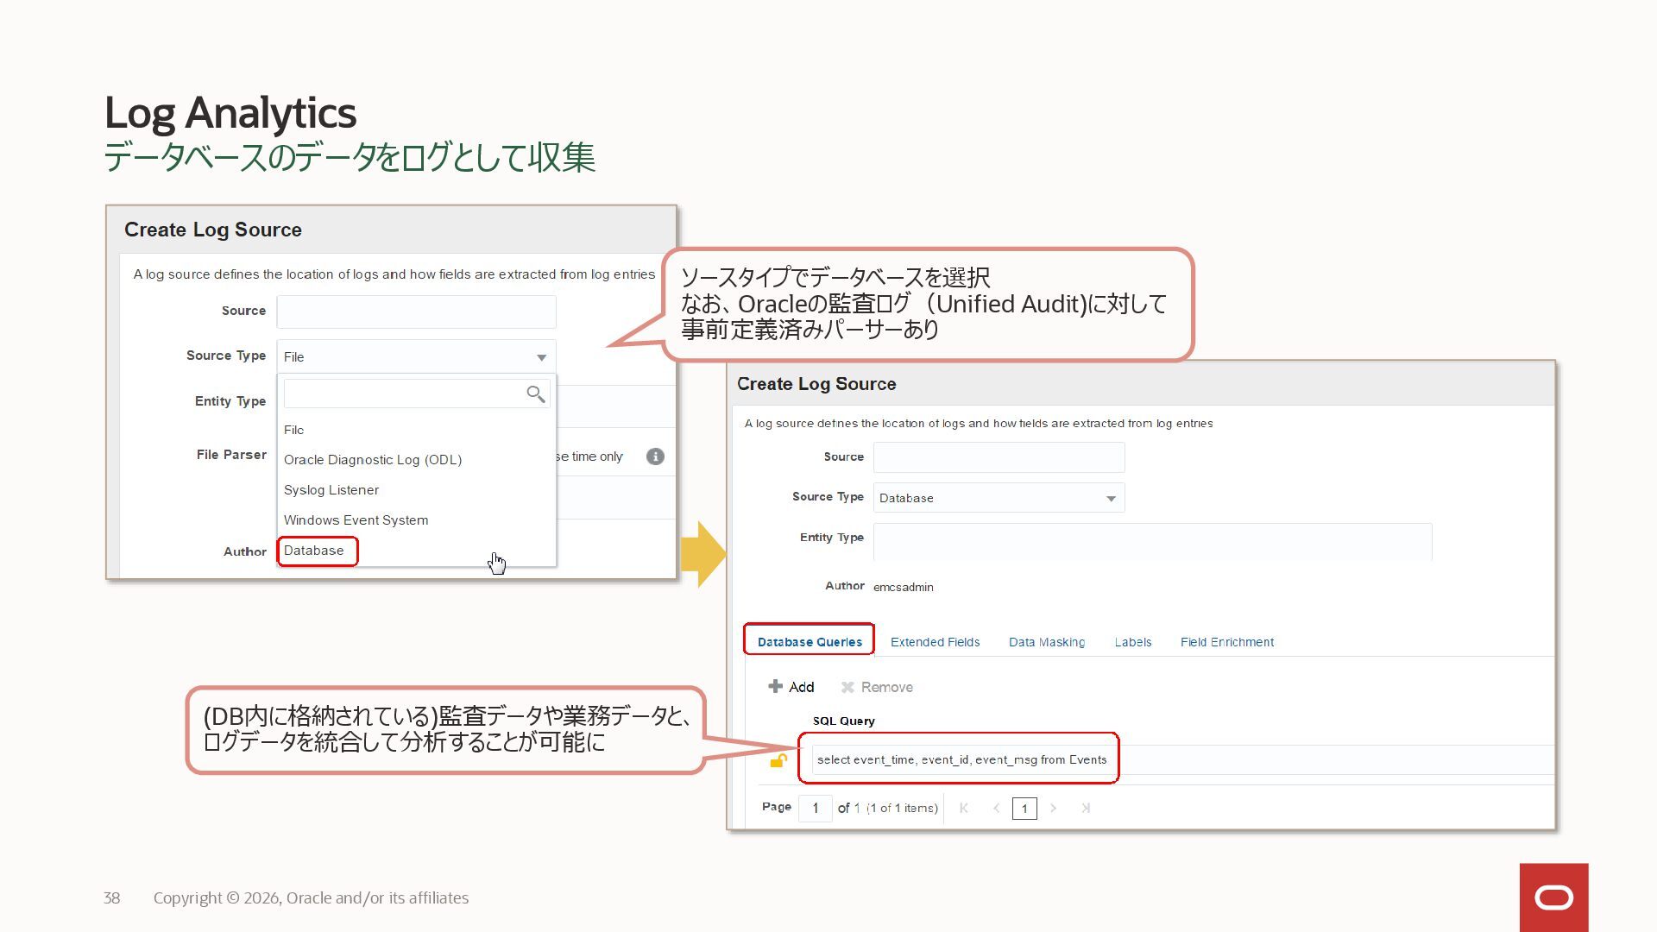
Task: Switch to the Extended Fields tab
Action: (935, 642)
